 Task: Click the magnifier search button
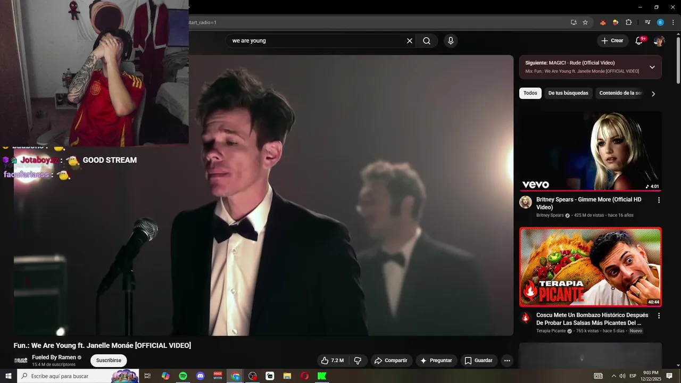427,41
